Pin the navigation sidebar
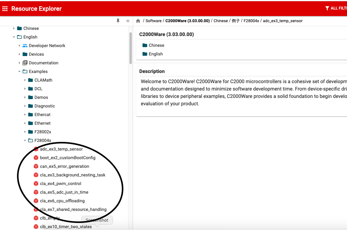This screenshot has width=347, height=230. click(118, 21)
